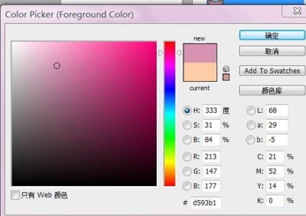Click the Color Picker (Foreground Color) title text
The height and width of the screenshot is (216, 306).
coord(69,15)
